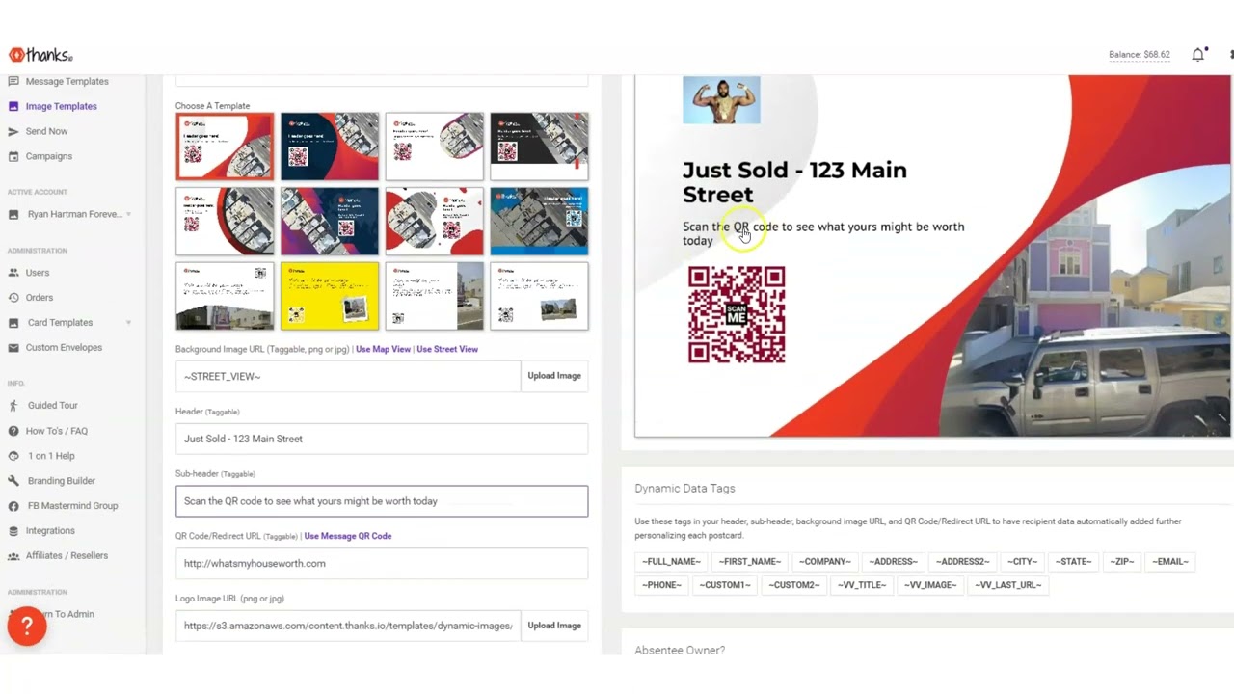Insert the ~STATE~ tag

[x=1073, y=562]
